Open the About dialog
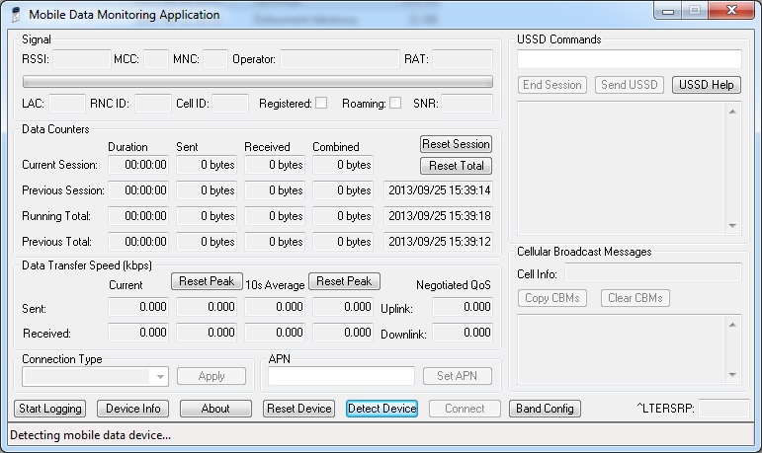 click(215, 409)
